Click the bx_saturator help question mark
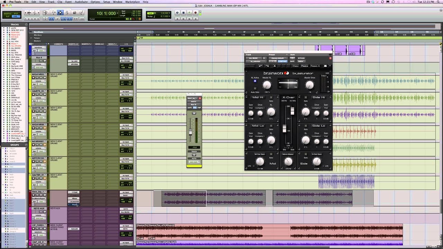Screen dimensions: 443x249 point(330,66)
